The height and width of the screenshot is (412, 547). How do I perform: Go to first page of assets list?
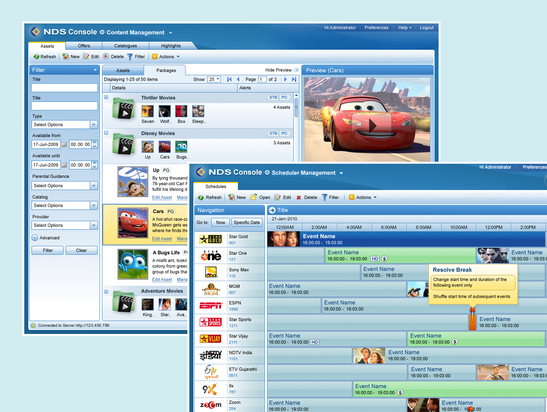[x=229, y=79]
